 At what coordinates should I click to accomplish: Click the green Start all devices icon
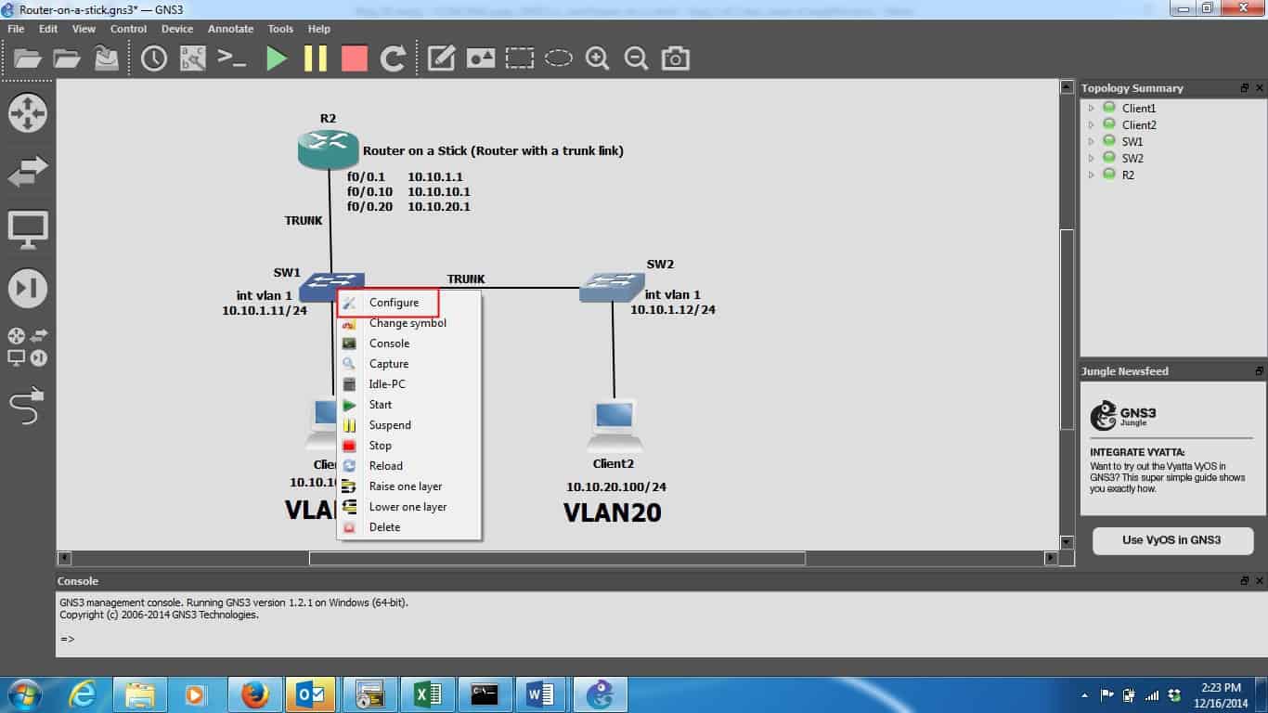click(x=276, y=58)
